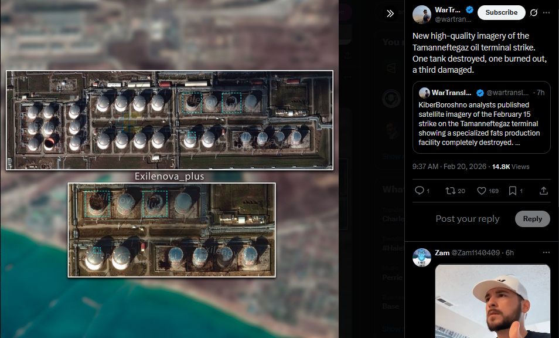Image resolution: width=559 pixels, height=338 pixels.
Task: Open quoted post's 7h timestamp
Action: point(541,93)
